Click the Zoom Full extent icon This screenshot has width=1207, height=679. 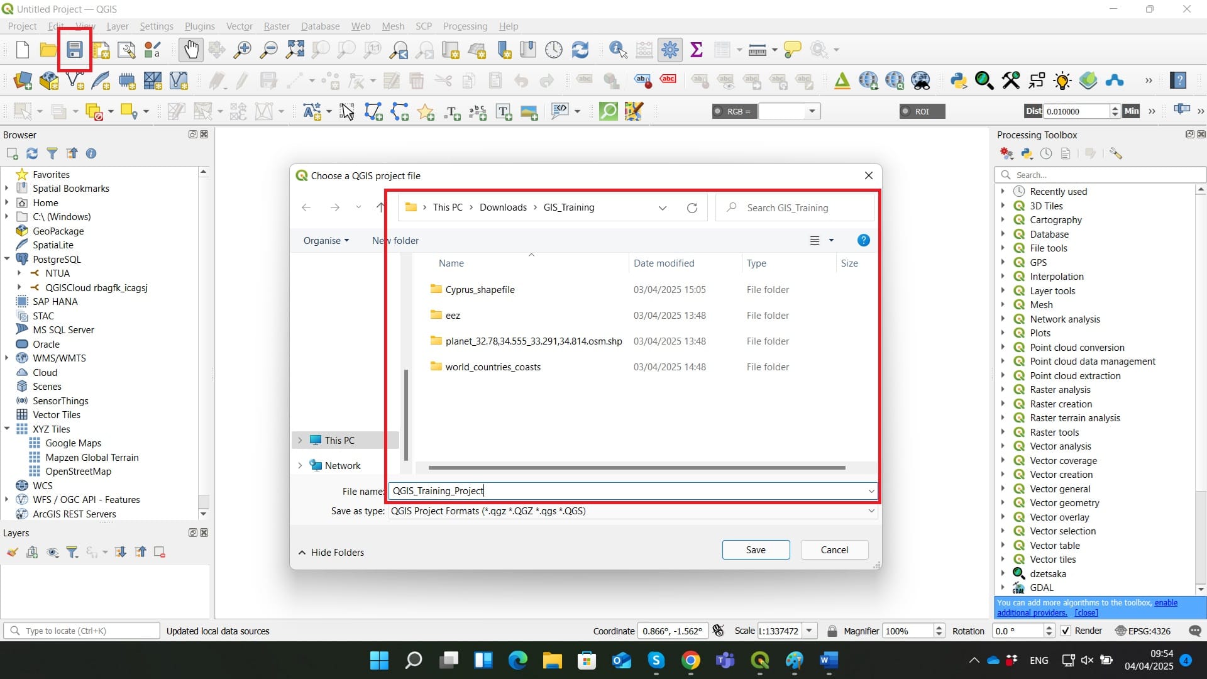pyautogui.click(x=295, y=50)
